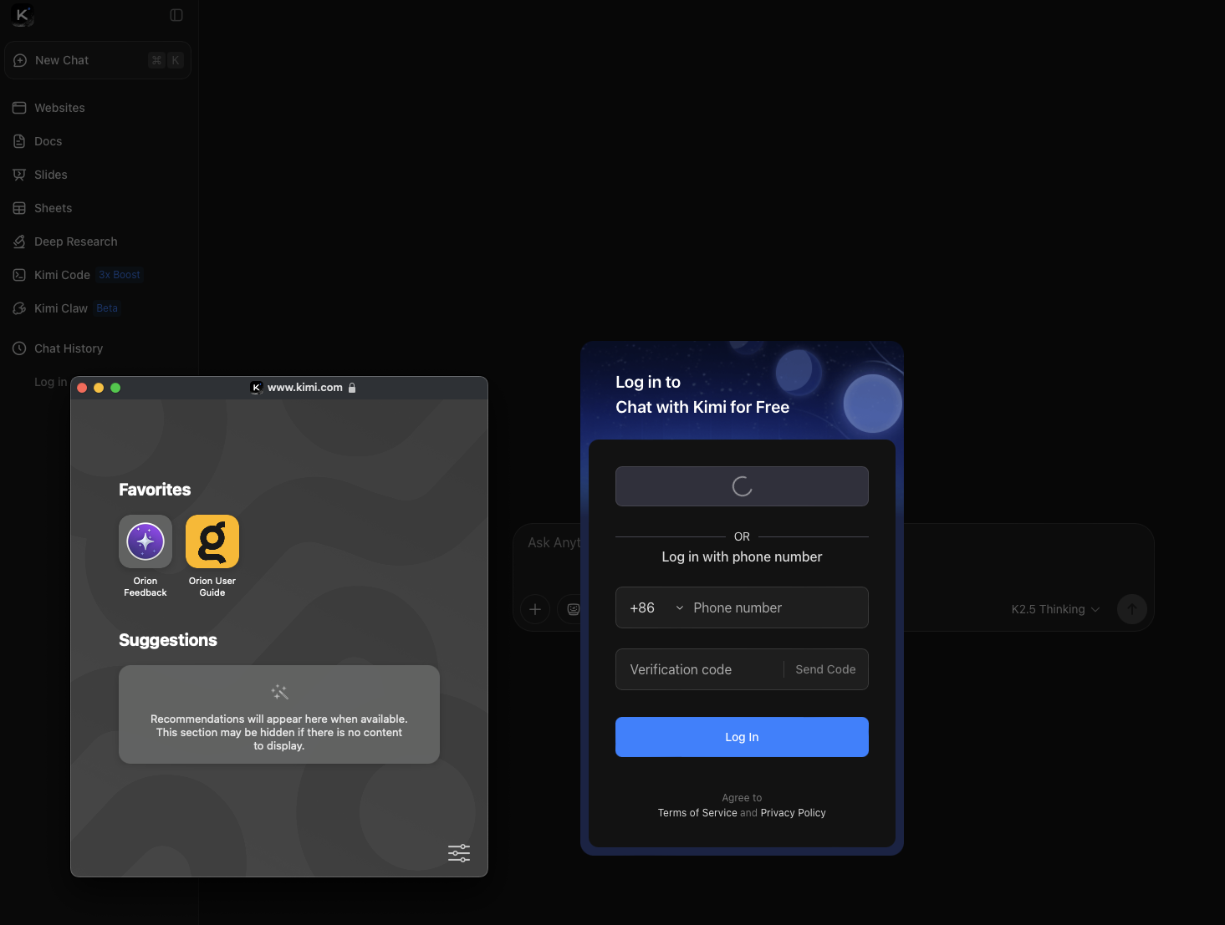Open Orion start page customization sliders icon
Image resolution: width=1225 pixels, height=925 pixels.
pos(459,853)
